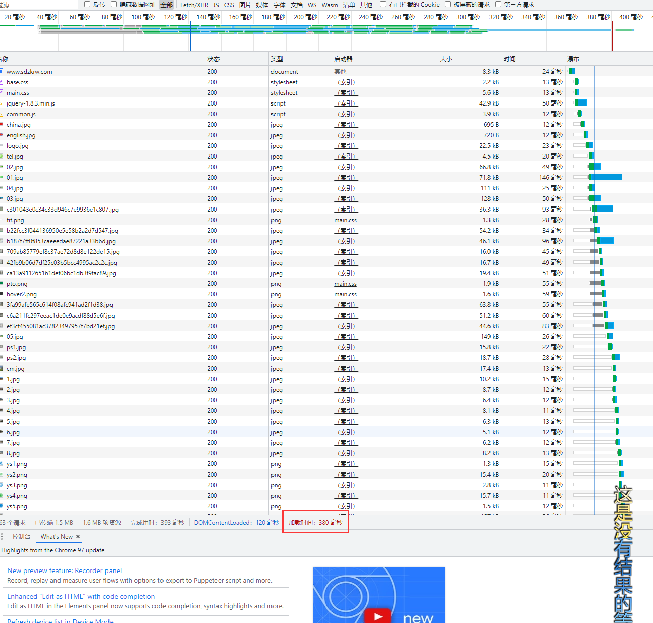
Task: Filter network requests by JS
Action: pyautogui.click(x=216, y=5)
